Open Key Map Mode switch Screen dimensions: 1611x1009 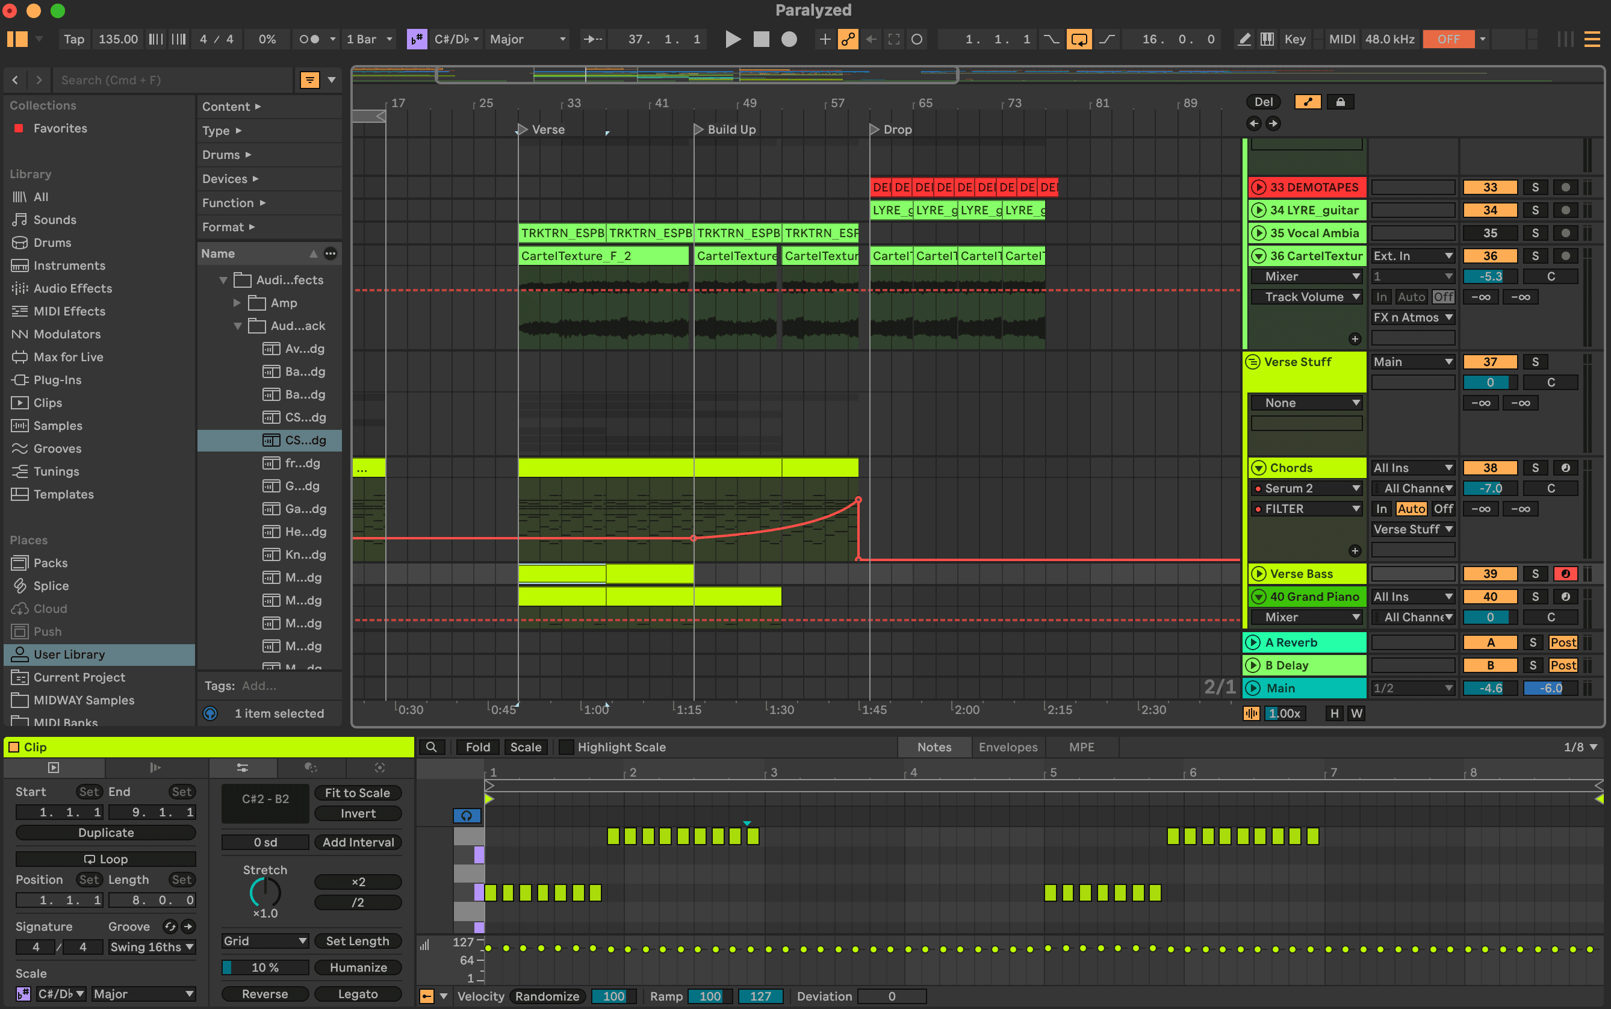(1295, 39)
